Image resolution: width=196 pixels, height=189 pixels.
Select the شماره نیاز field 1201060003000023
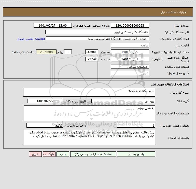pos(130,25)
